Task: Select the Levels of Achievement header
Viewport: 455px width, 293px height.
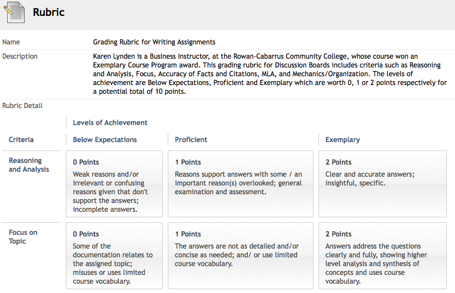Action: 110,122
